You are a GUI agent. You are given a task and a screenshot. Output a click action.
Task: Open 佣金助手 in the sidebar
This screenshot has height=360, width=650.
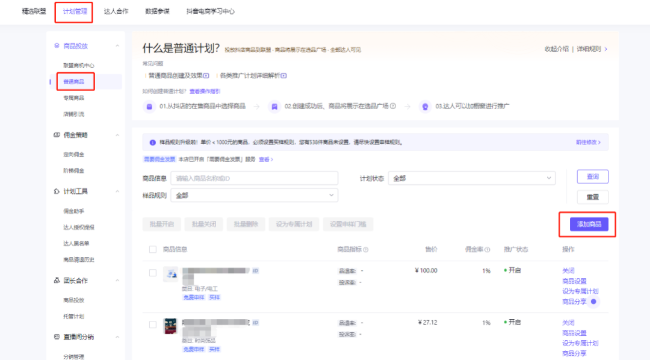click(74, 211)
